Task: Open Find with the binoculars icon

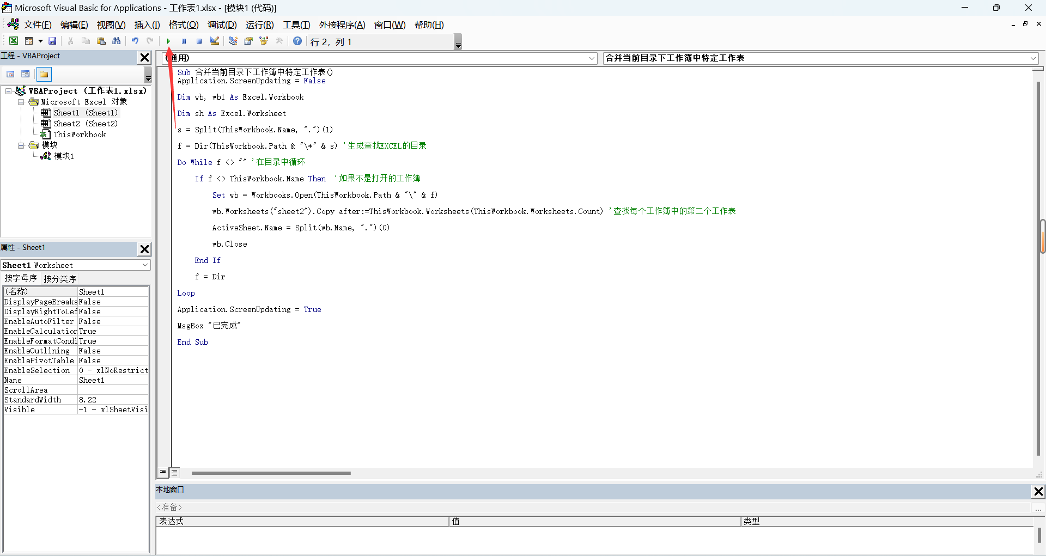Action: click(117, 41)
